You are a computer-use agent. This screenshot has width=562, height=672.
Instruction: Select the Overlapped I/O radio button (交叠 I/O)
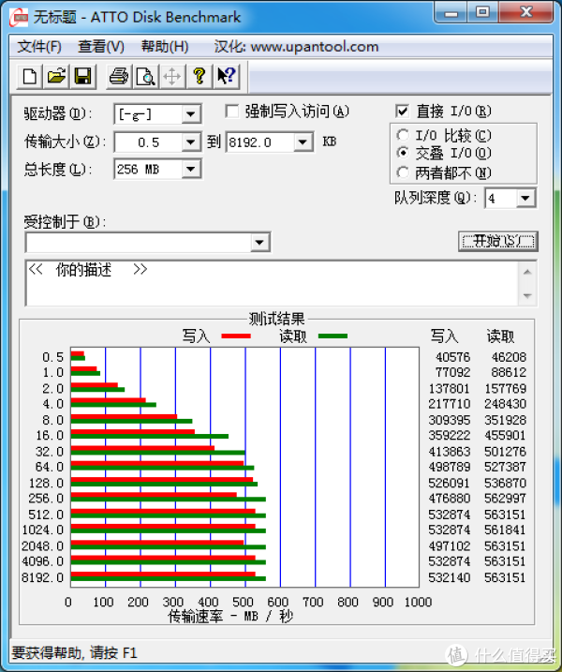click(x=403, y=153)
